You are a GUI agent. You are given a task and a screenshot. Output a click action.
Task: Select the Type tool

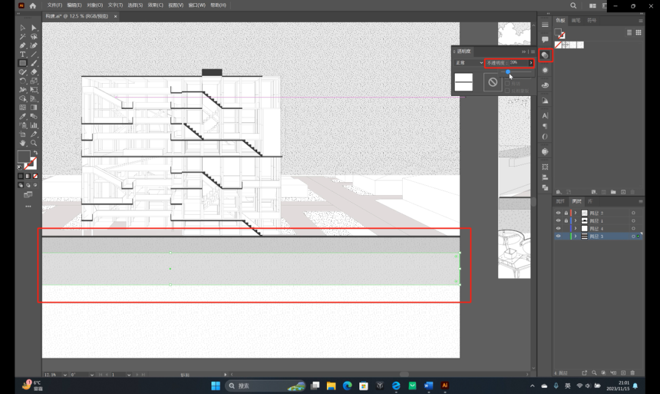point(23,54)
